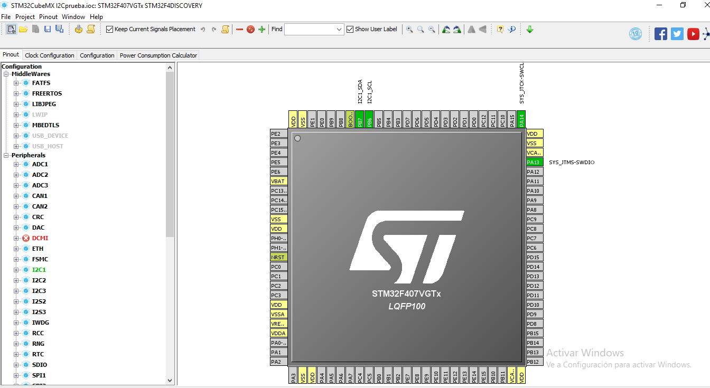Click green pin PB7 on the chip

[360, 119]
